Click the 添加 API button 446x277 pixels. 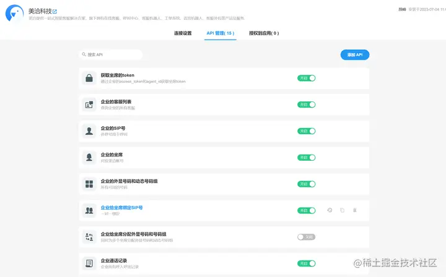tap(355, 55)
